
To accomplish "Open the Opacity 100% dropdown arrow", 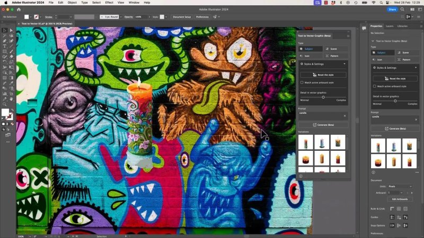I will tap(149, 17).
